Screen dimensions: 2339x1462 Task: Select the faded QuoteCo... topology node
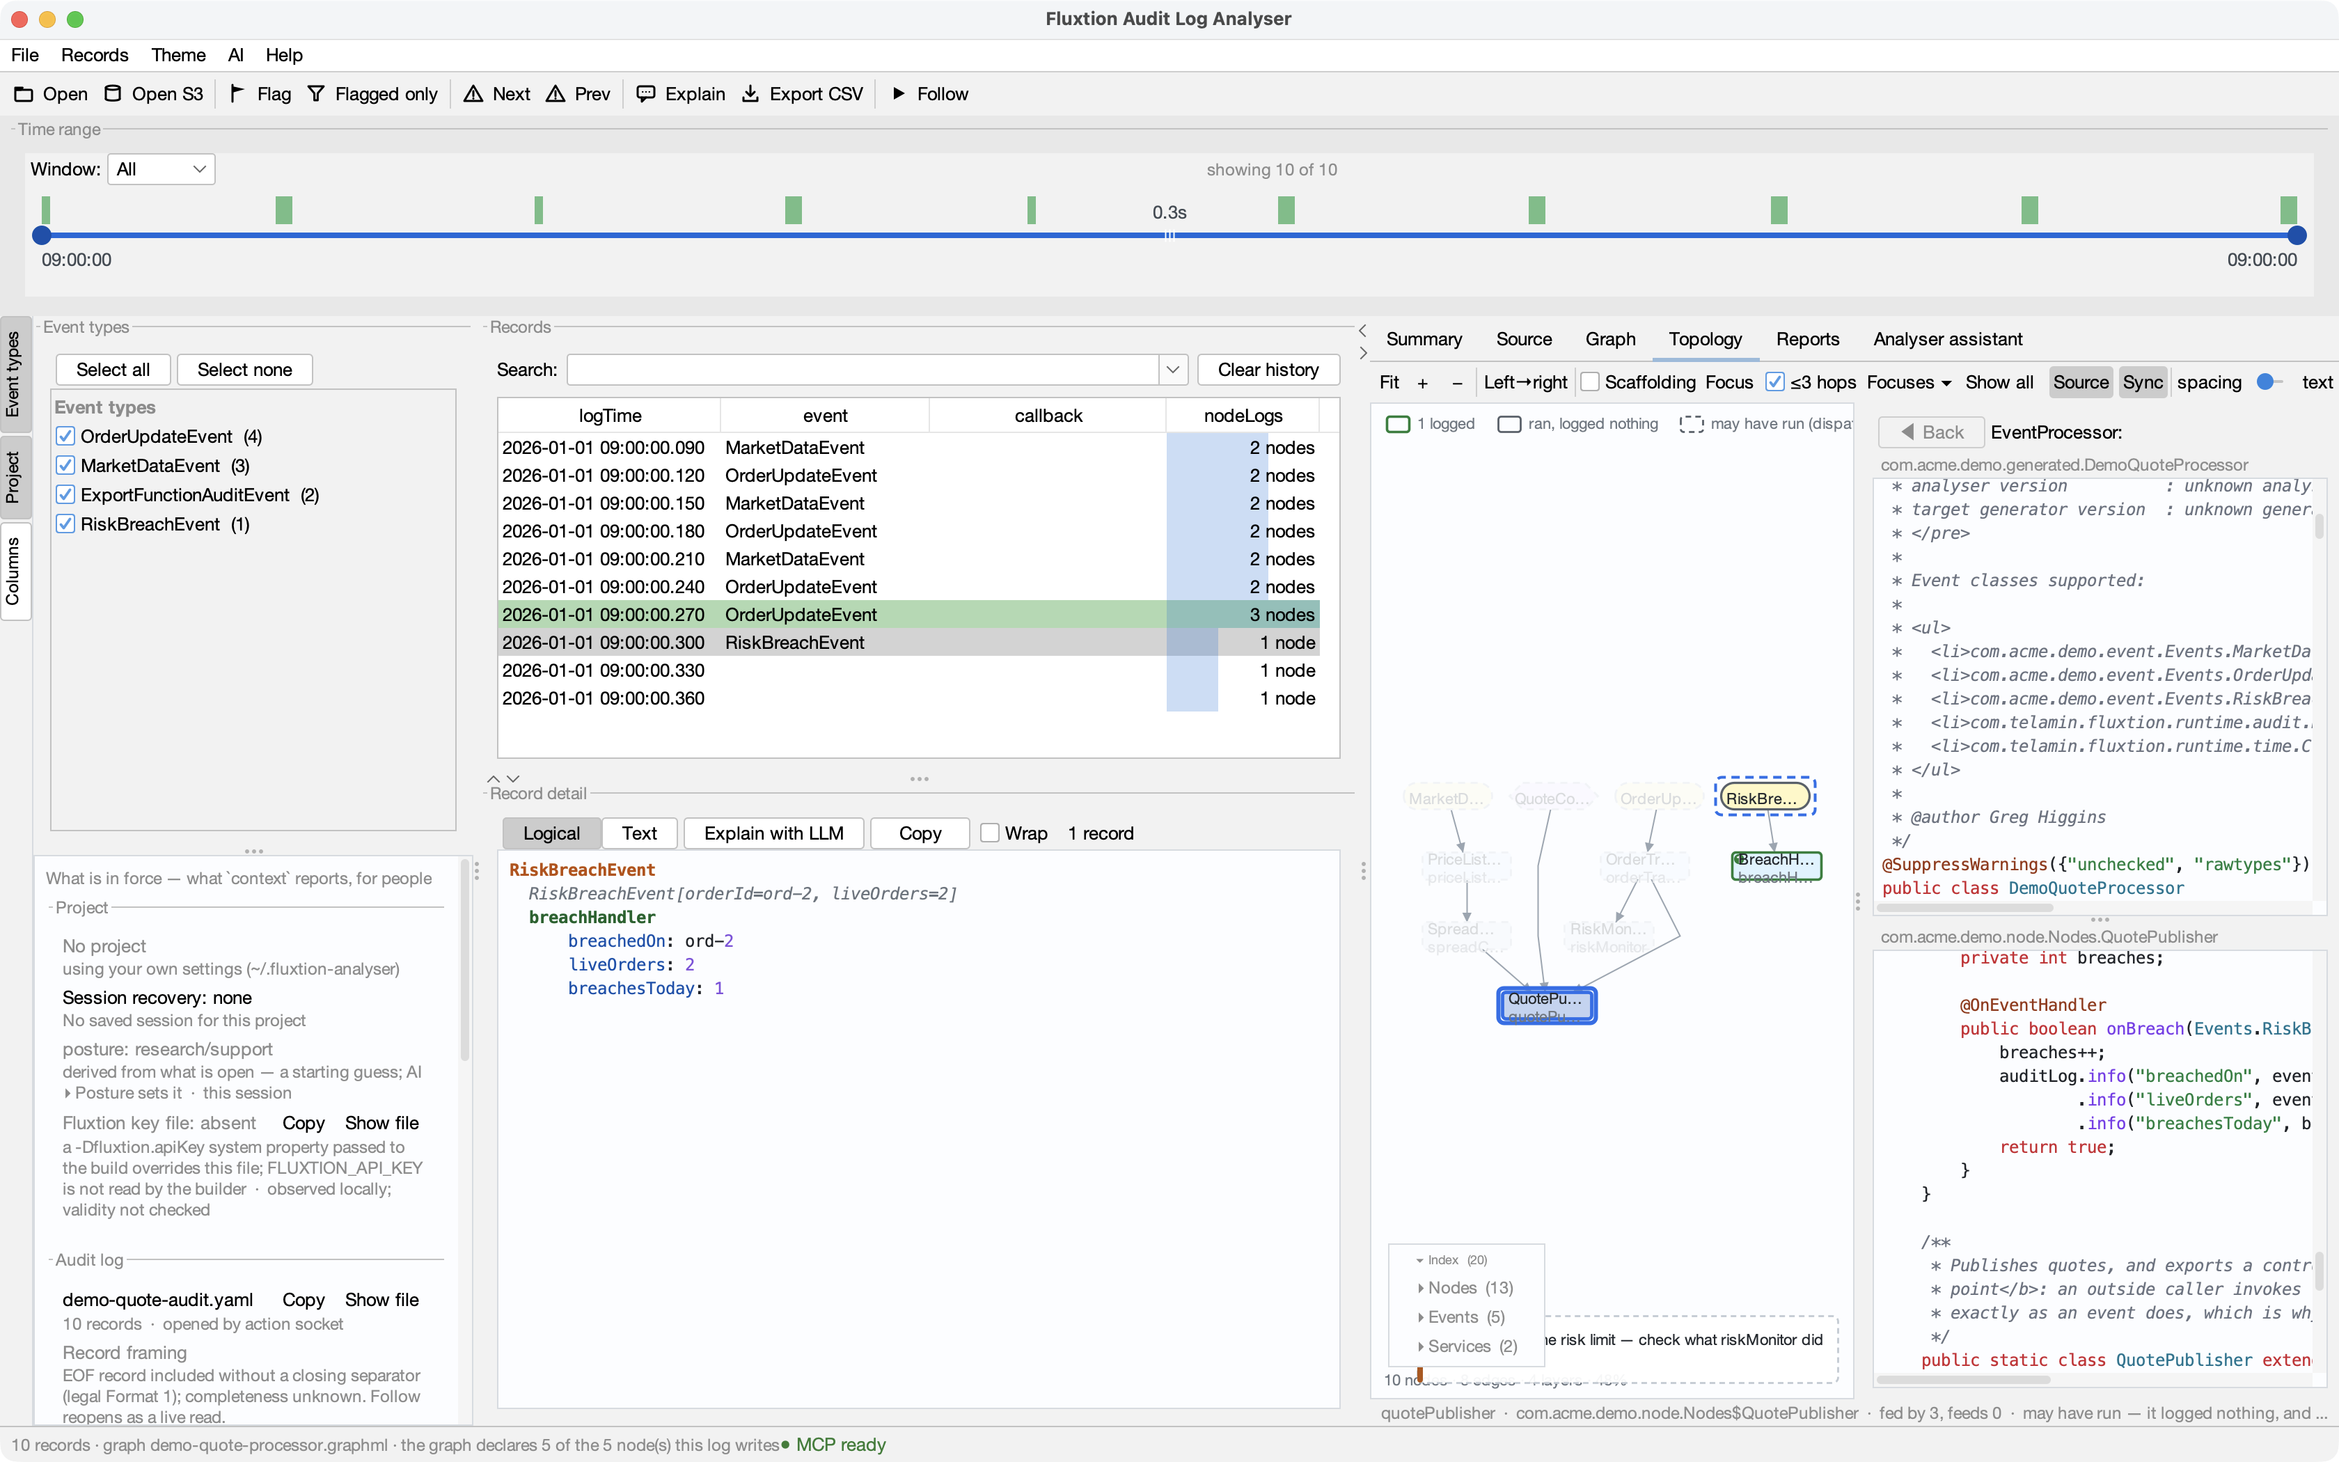point(1552,798)
